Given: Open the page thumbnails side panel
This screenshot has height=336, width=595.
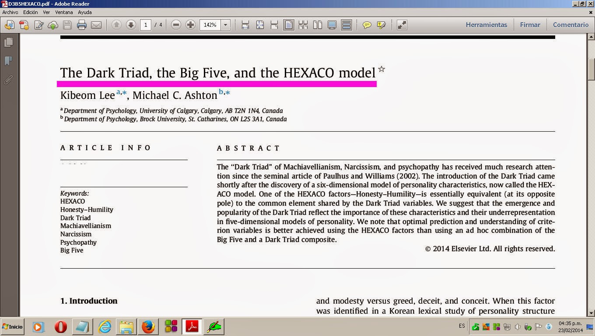Looking at the screenshot, I should pos(8,42).
